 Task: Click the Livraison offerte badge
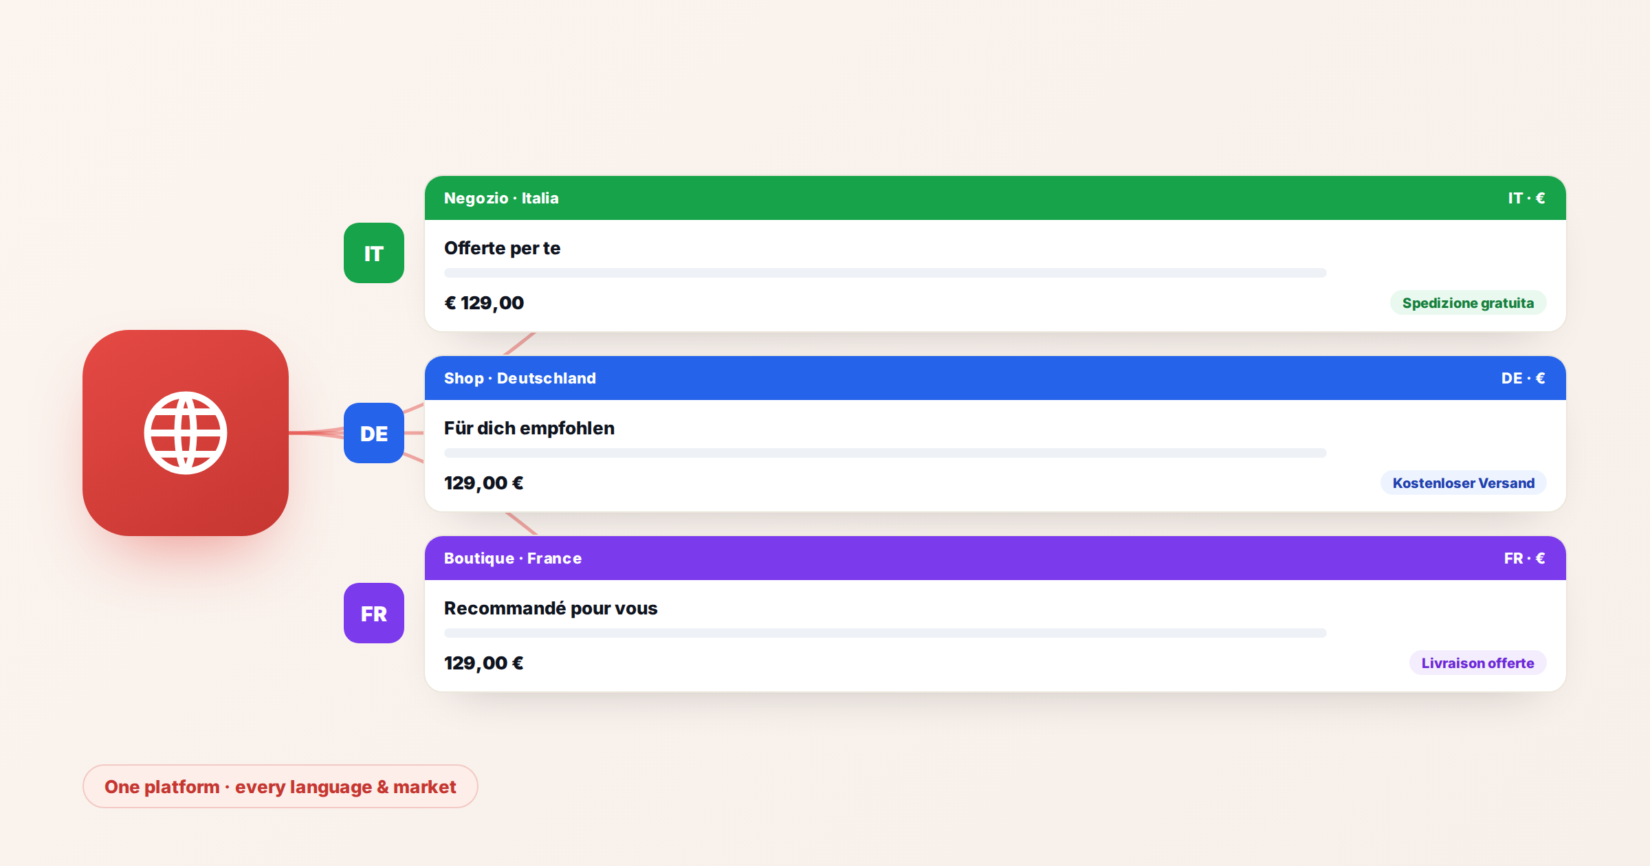click(1477, 663)
